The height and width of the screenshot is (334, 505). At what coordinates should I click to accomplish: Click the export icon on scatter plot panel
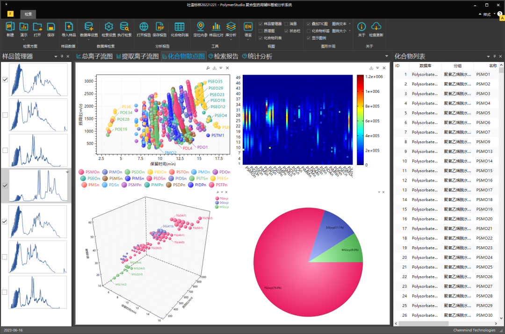click(215, 68)
